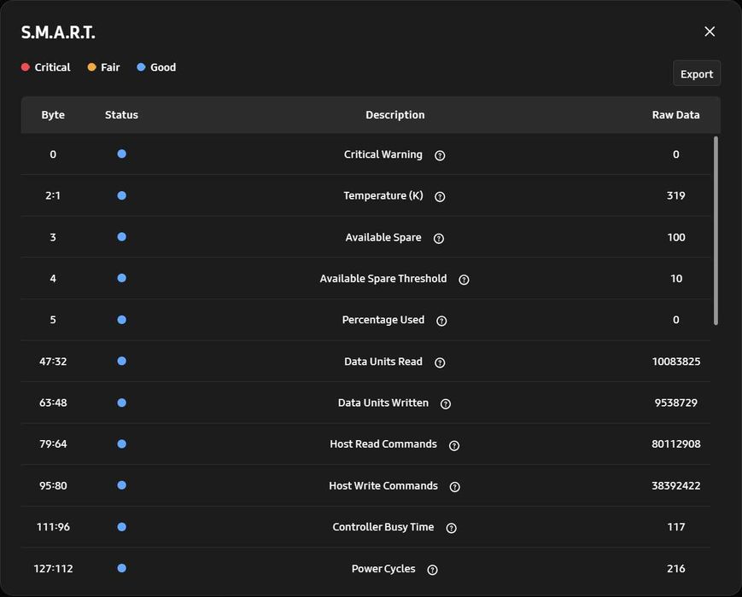Click the S.M.A.R.T. table vertical scrollbar

pos(716,230)
